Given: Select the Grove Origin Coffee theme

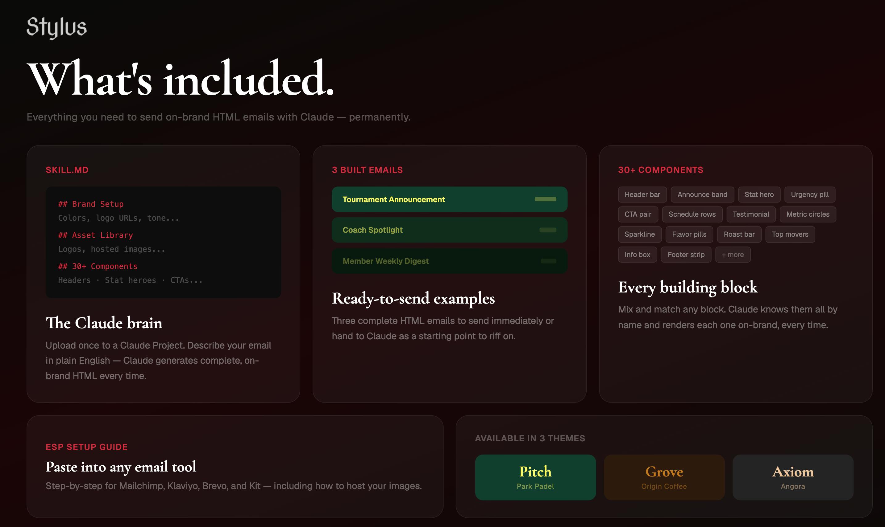Looking at the screenshot, I should pos(664,477).
